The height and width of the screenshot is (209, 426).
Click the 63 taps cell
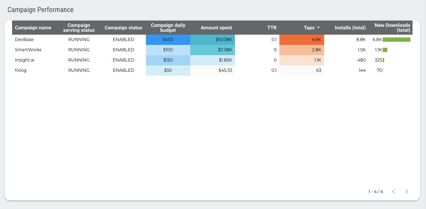[302, 70]
